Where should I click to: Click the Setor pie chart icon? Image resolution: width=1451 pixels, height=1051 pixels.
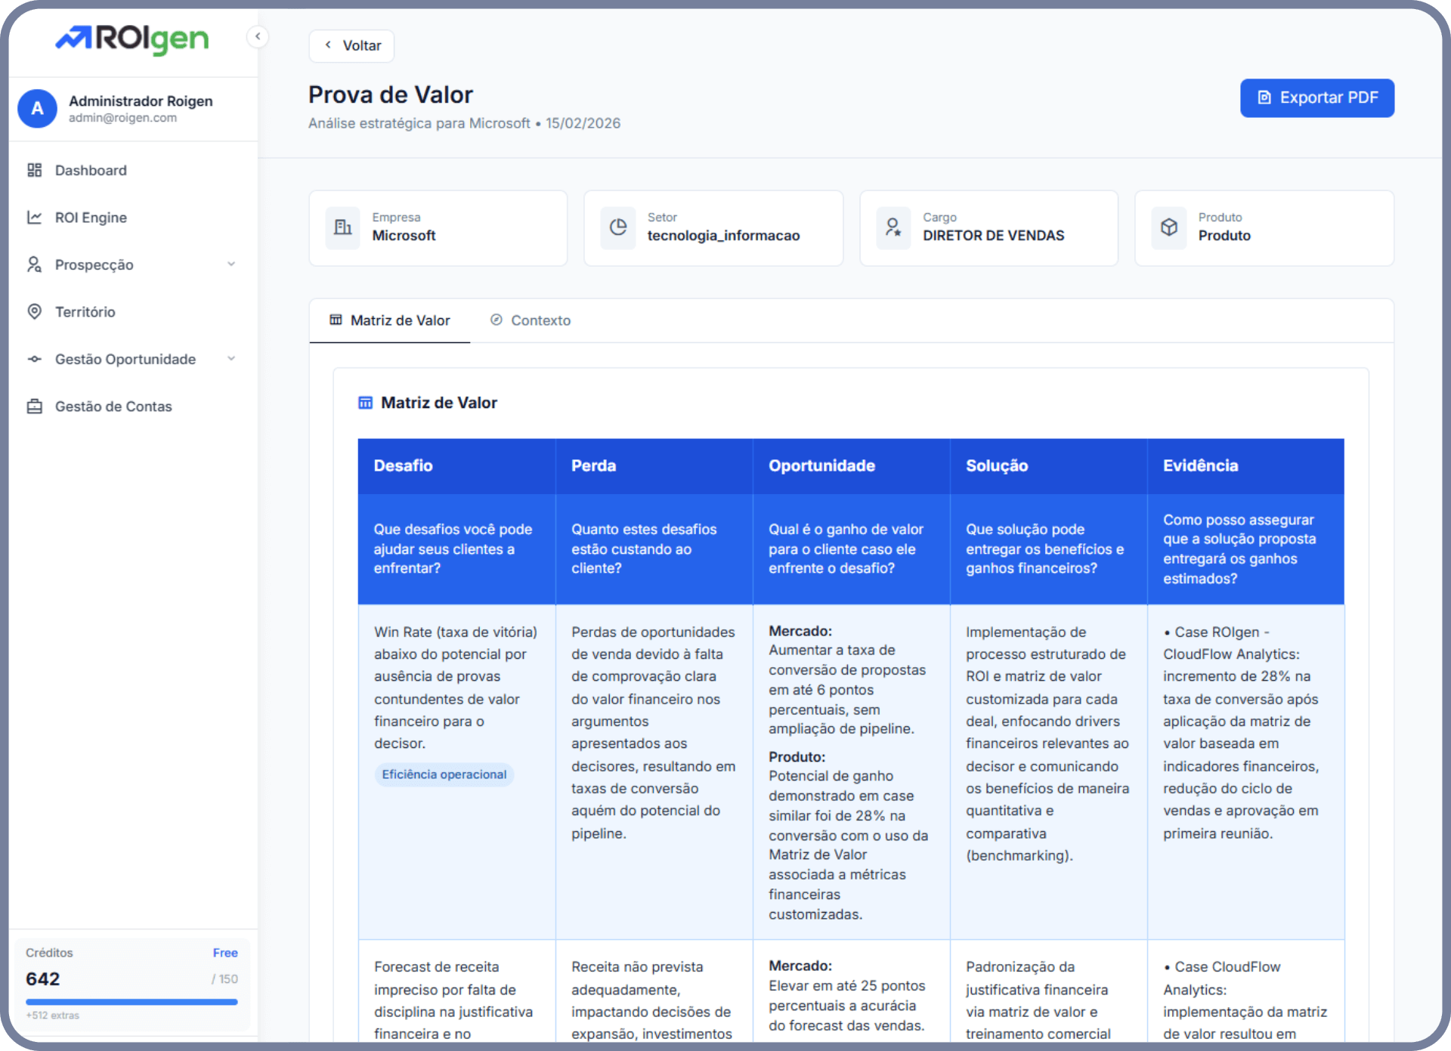(618, 227)
